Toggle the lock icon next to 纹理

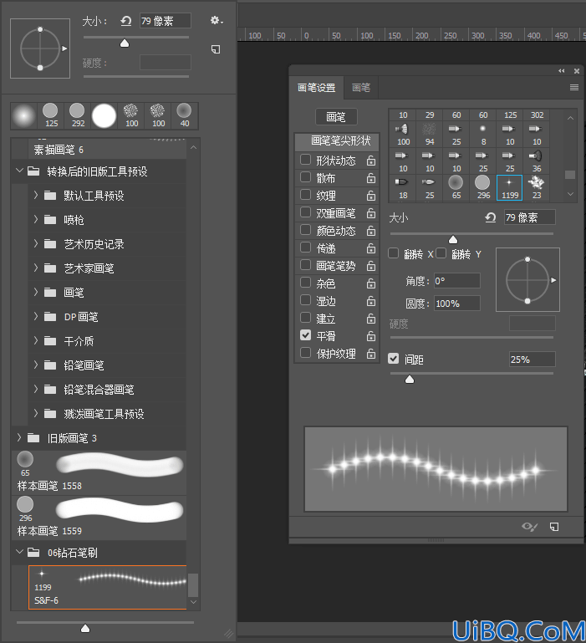pyautogui.click(x=370, y=196)
